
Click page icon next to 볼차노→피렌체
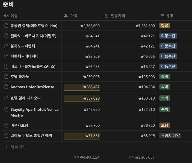tap(6, 46)
